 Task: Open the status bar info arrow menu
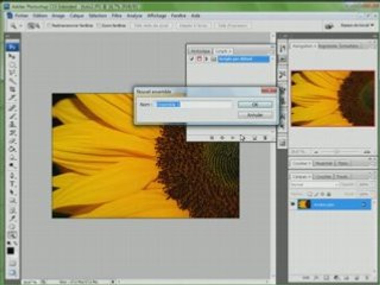[113, 282]
